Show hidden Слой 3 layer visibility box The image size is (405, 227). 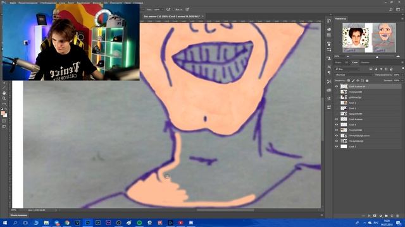pyautogui.click(x=337, y=108)
